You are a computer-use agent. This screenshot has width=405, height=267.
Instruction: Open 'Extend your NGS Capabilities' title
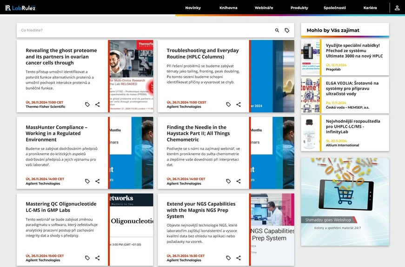201,210
